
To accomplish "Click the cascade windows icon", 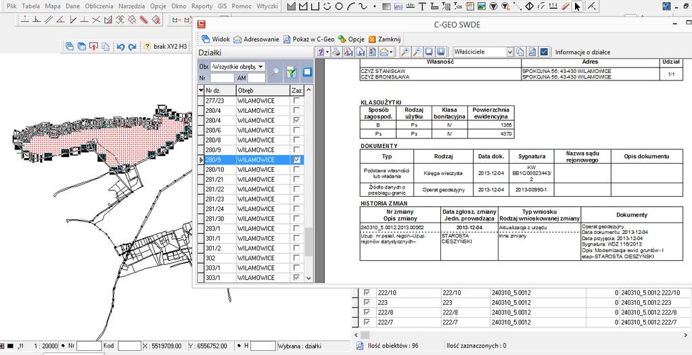I will tap(69, 46).
